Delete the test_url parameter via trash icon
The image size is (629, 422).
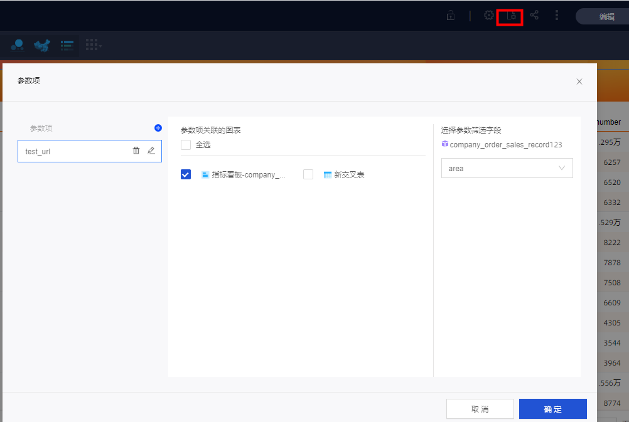(x=136, y=150)
